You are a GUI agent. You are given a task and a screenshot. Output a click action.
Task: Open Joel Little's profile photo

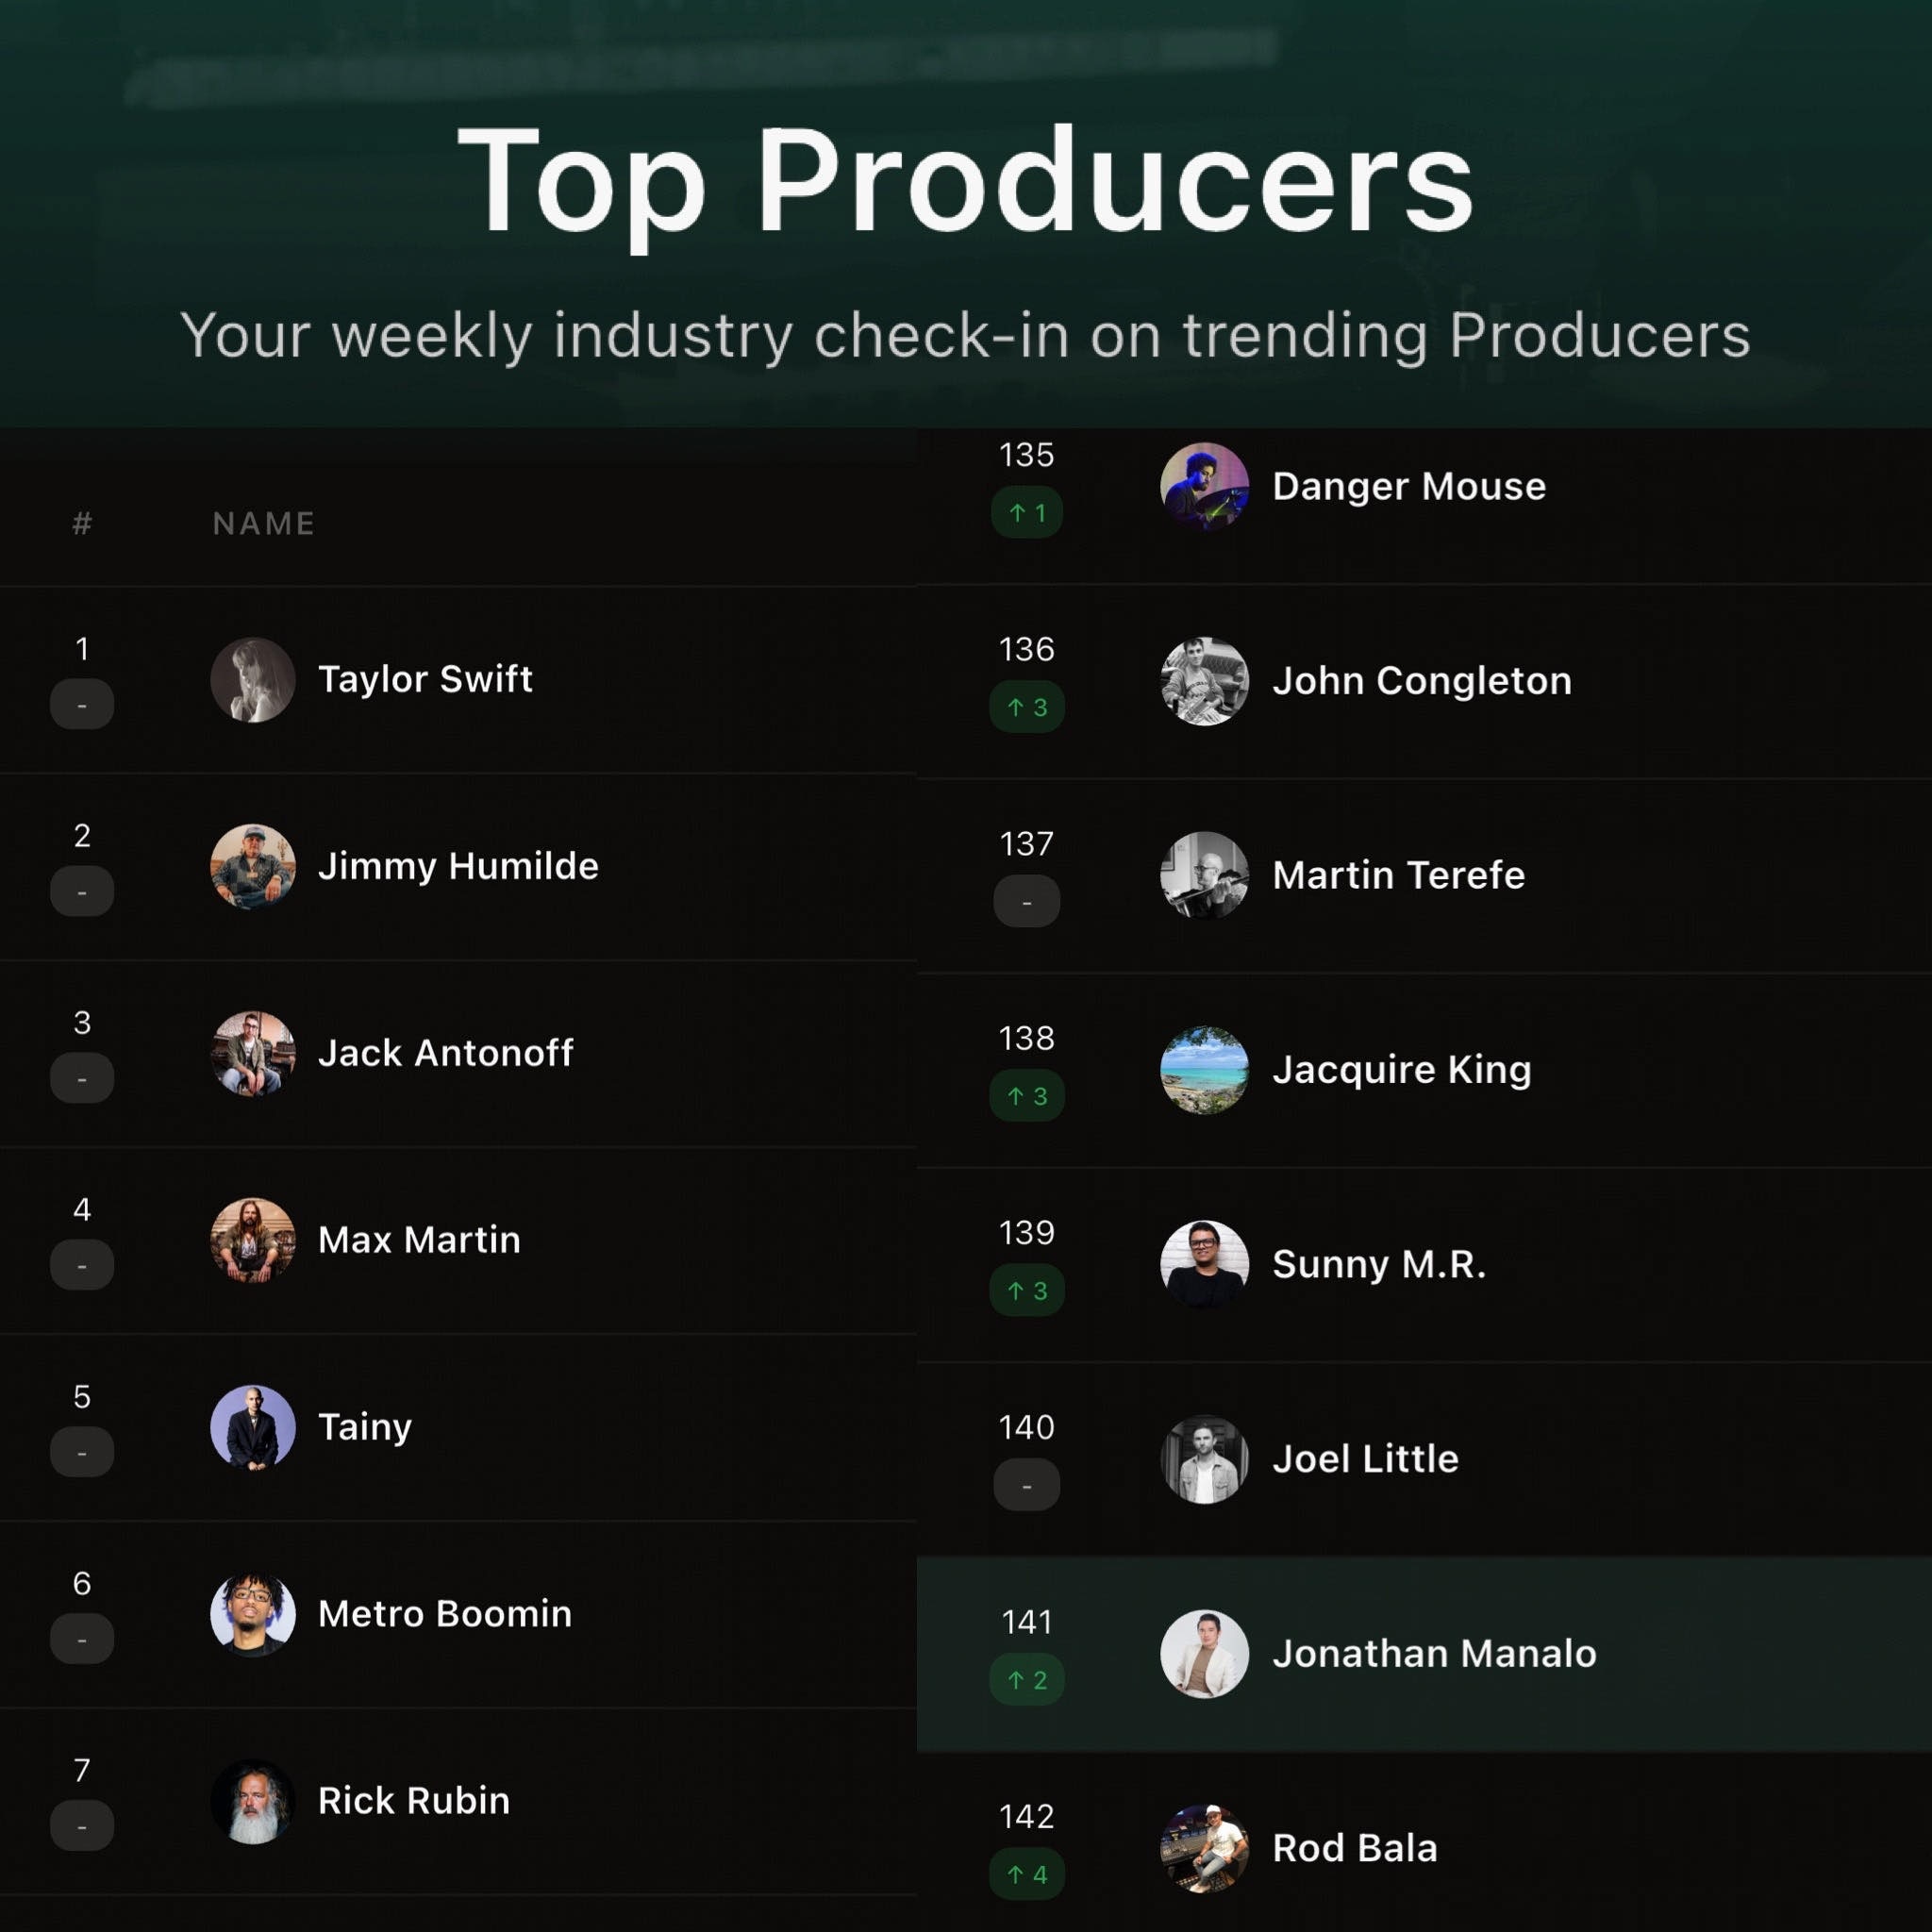(1204, 1459)
